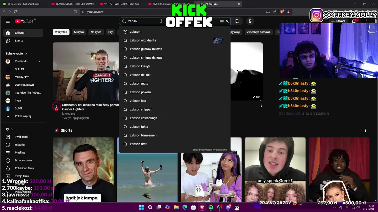The image size is (378, 212).
Task: Open the YouTube hamburger guide menu
Action: click(8, 21)
